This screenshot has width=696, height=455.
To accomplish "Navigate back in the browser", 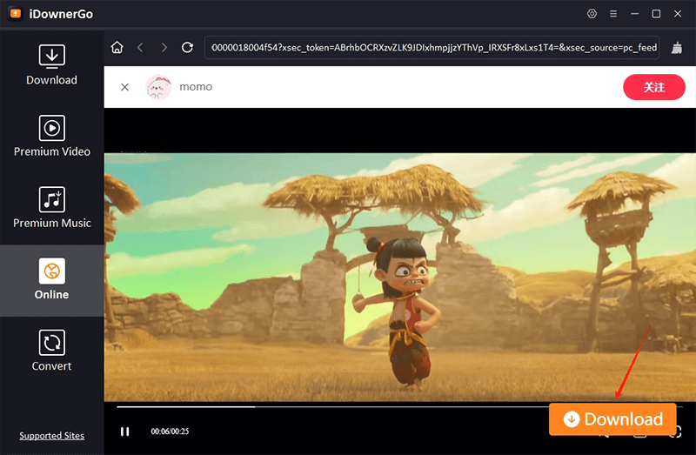I will tap(140, 47).
